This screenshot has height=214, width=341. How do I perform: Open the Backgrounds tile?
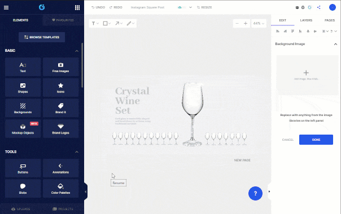[23, 108]
